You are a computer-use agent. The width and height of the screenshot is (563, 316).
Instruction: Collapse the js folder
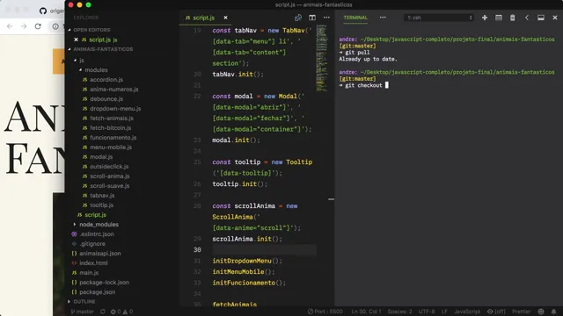click(x=81, y=61)
